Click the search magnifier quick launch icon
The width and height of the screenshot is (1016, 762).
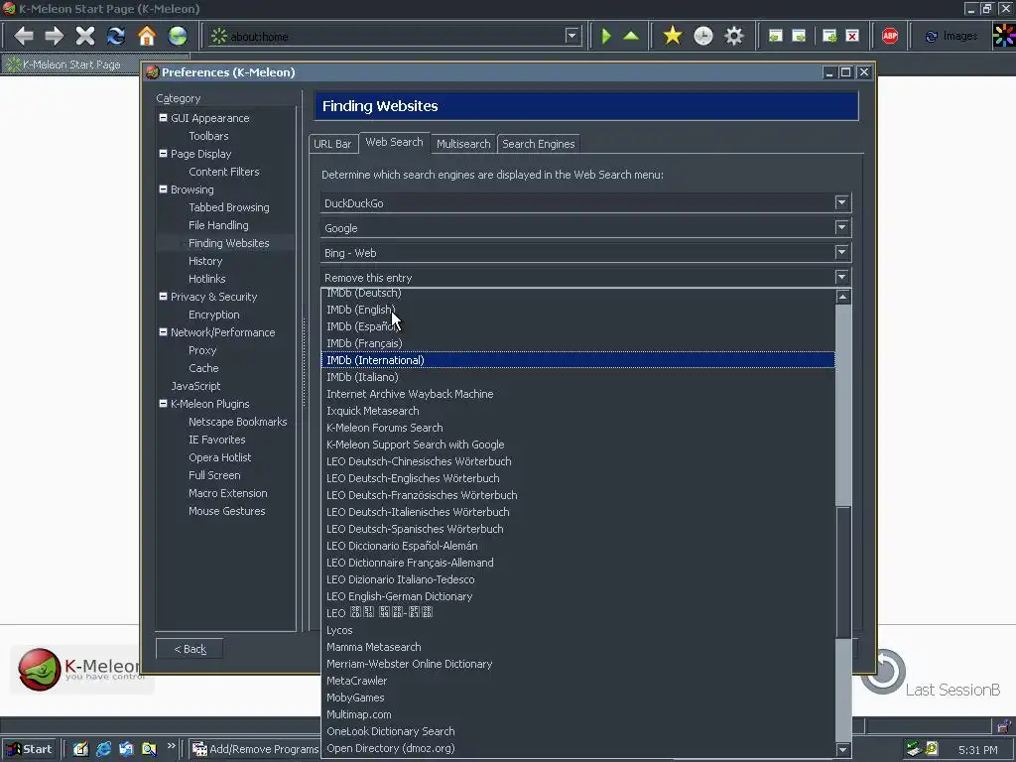(x=149, y=749)
